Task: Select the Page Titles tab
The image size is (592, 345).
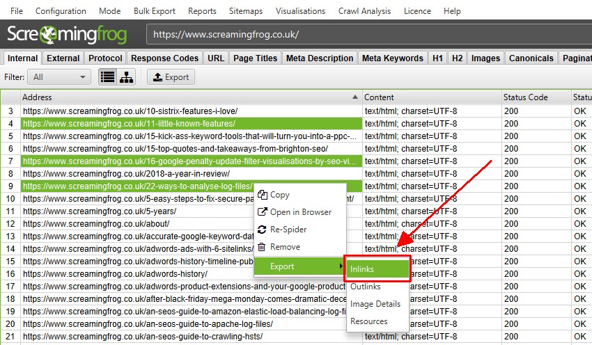Action: [x=255, y=58]
